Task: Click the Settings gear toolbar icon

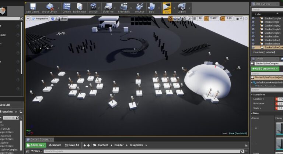Action: [x=93, y=8]
